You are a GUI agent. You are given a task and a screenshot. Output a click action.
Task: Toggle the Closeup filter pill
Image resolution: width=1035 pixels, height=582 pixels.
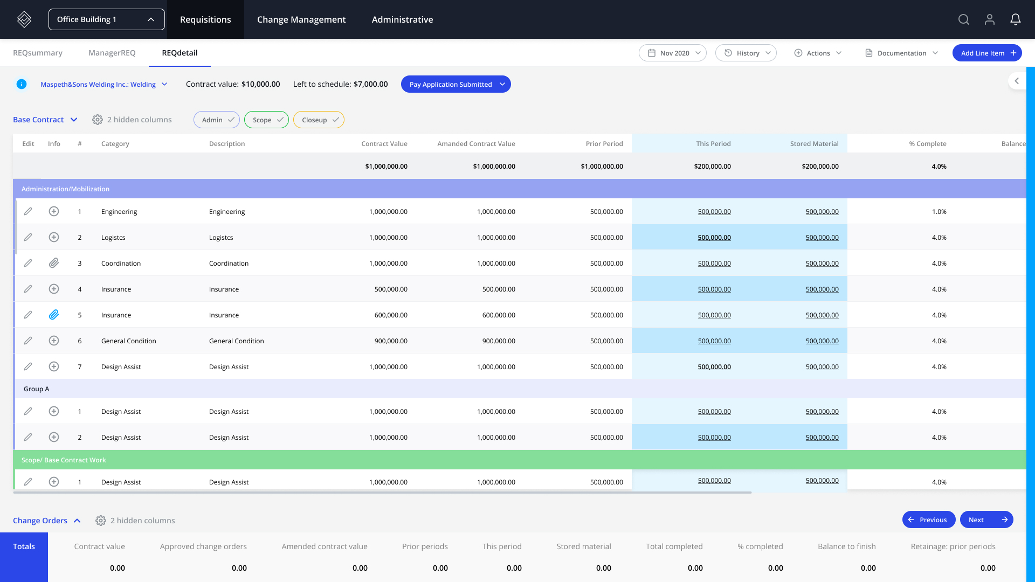pyautogui.click(x=319, y=120)
